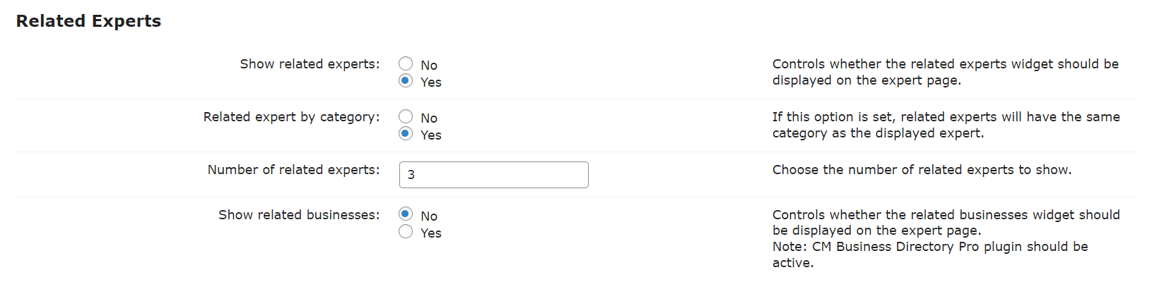
Task: Select the No radio for Show related experts
Action: 406,64
